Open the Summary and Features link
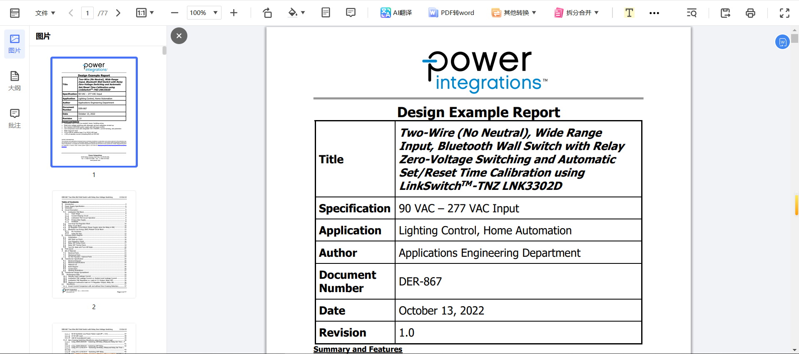The width and height of the screenshot is (799, 354). pos(358,349)
